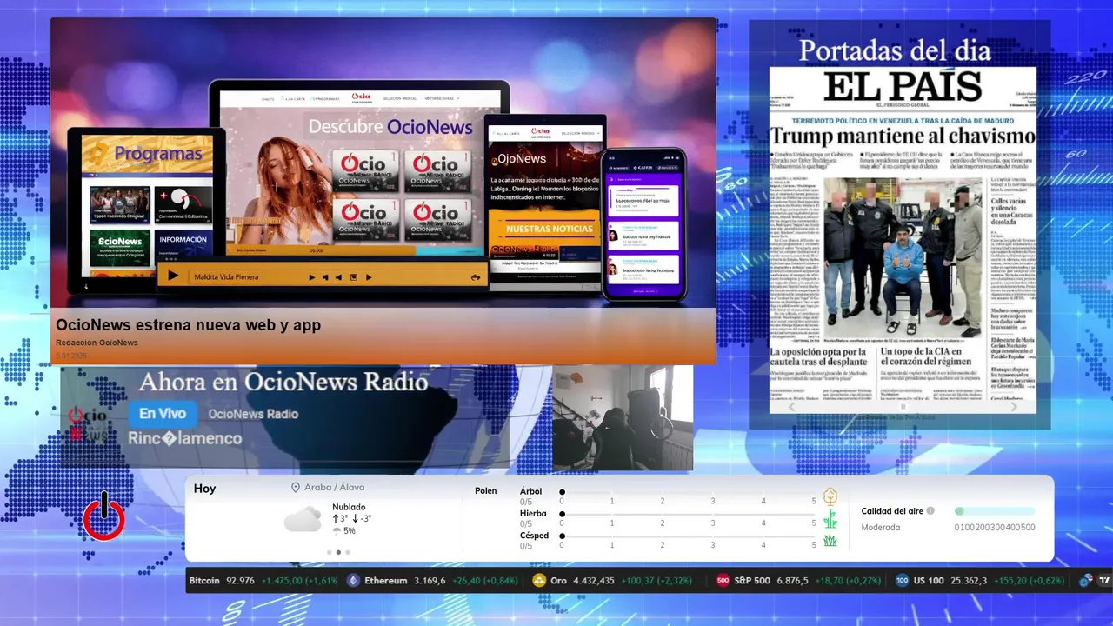The width and height of the screenshot is (1113, 626).
Task: Click the Nublado weather condition text
Action: [349, 507]
